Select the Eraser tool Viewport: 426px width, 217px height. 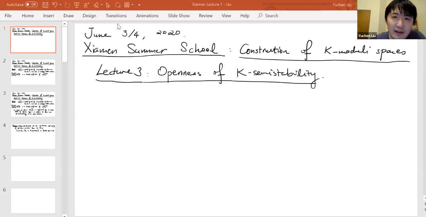click(x=96, y=5)
